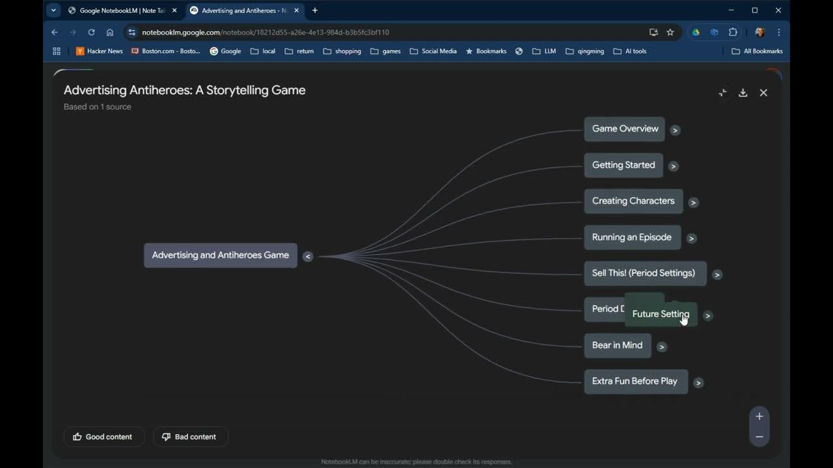Reload the current browser page
The width and height of the screenshot is (833, 468).
pos(91,32)
